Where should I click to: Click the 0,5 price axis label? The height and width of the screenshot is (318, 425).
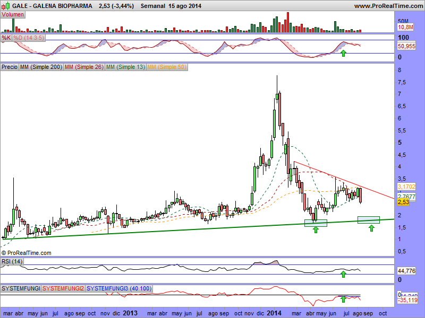coord(402,251)
